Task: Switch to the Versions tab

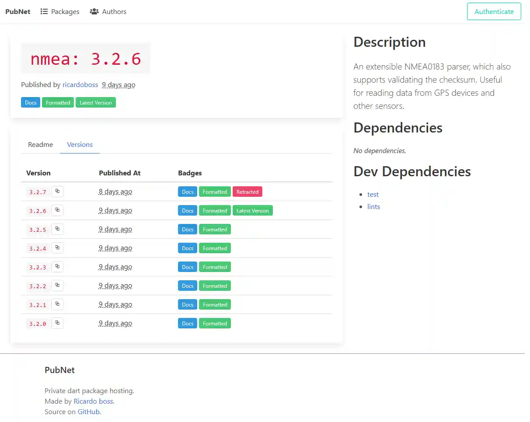Action: pyautogui.click(x=80, y=144)
